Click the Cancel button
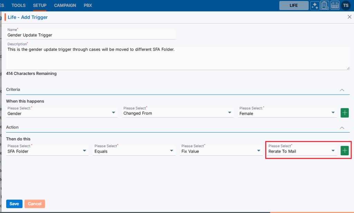Screen dimensions: 354x213 [x=35, y=204]
